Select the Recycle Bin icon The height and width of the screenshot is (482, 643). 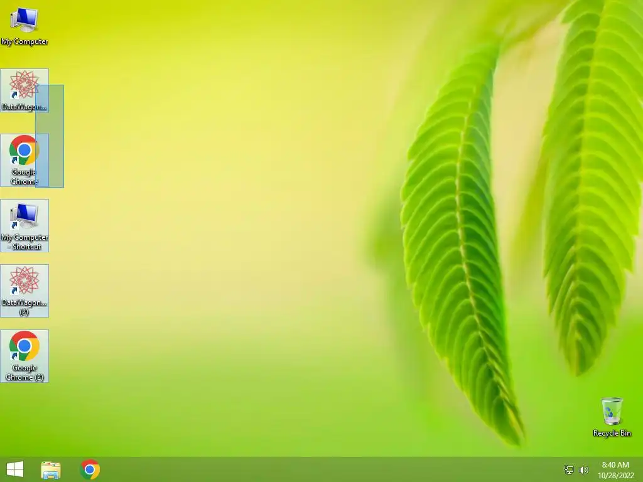612,417
